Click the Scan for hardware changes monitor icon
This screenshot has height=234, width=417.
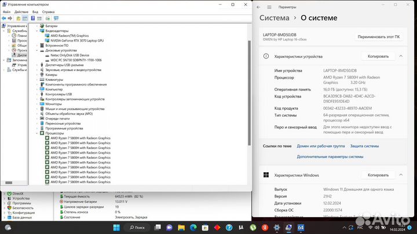pos(56,18)
